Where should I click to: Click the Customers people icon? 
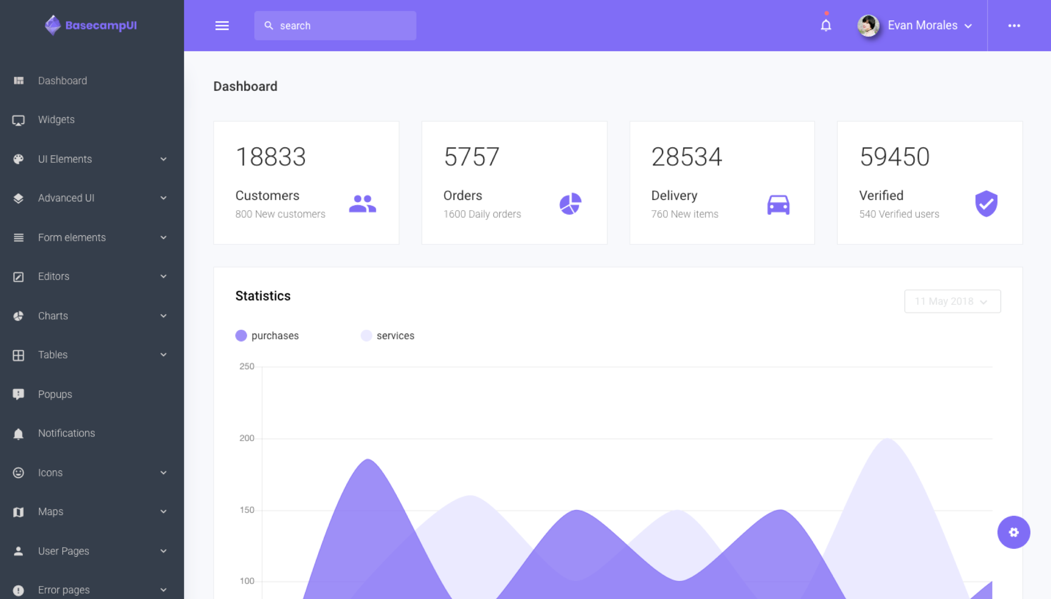(x=362, y=204)
